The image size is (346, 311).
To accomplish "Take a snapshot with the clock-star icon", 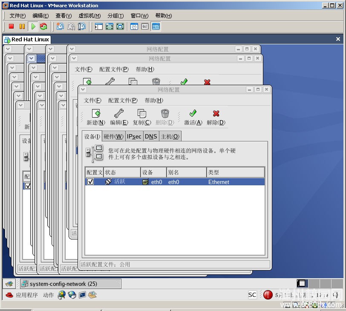I will click(x=60, y=26).
